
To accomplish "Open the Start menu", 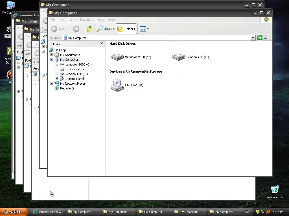I will coord(14,212).
